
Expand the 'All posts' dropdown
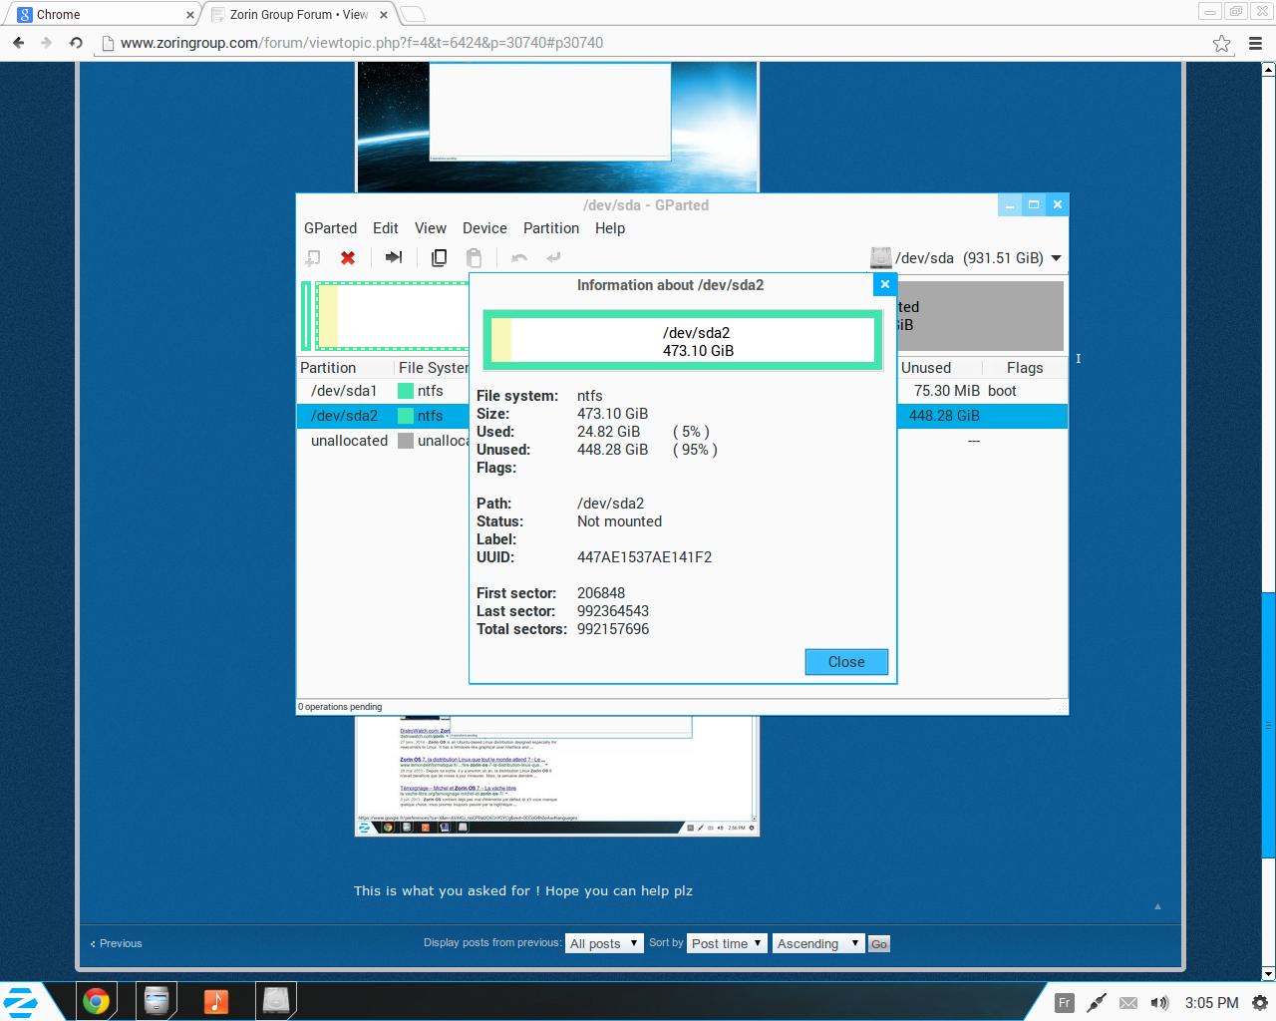pos(604,943)
